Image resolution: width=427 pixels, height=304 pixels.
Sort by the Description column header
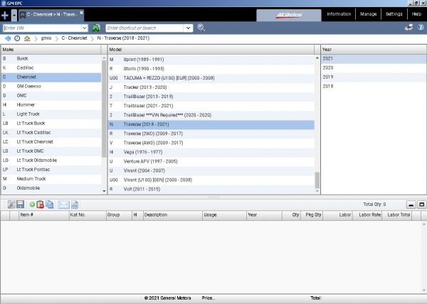click(173, 215)
